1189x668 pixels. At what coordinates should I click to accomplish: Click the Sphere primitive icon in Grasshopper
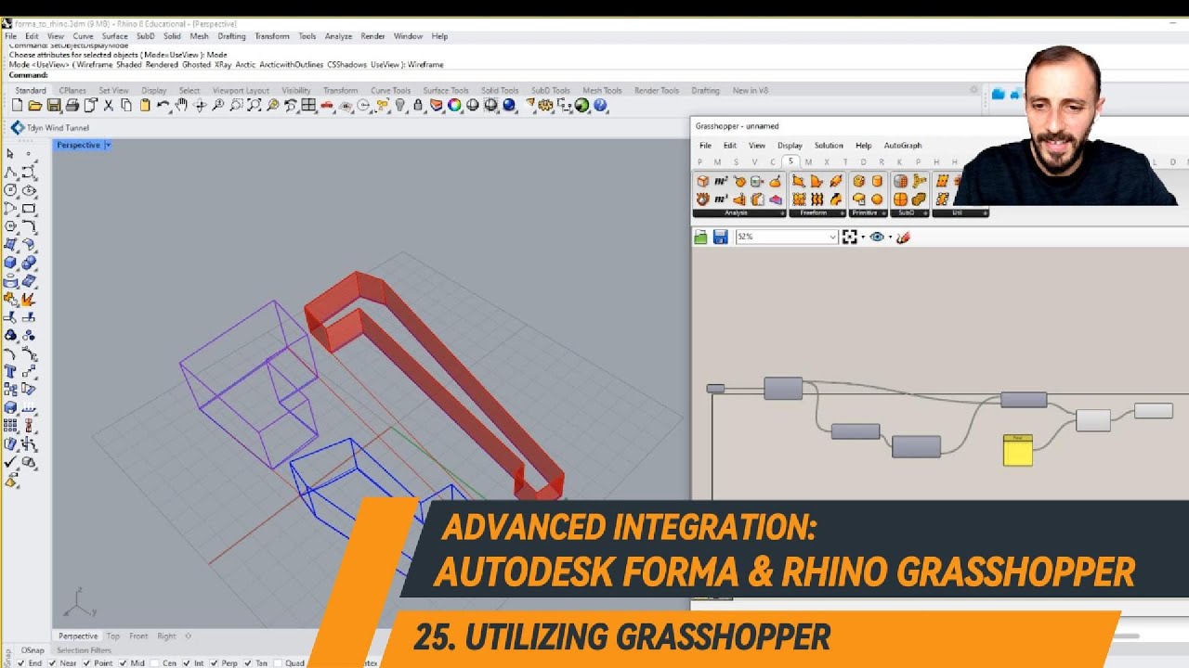pyautogui.click(x=877, y=199)
